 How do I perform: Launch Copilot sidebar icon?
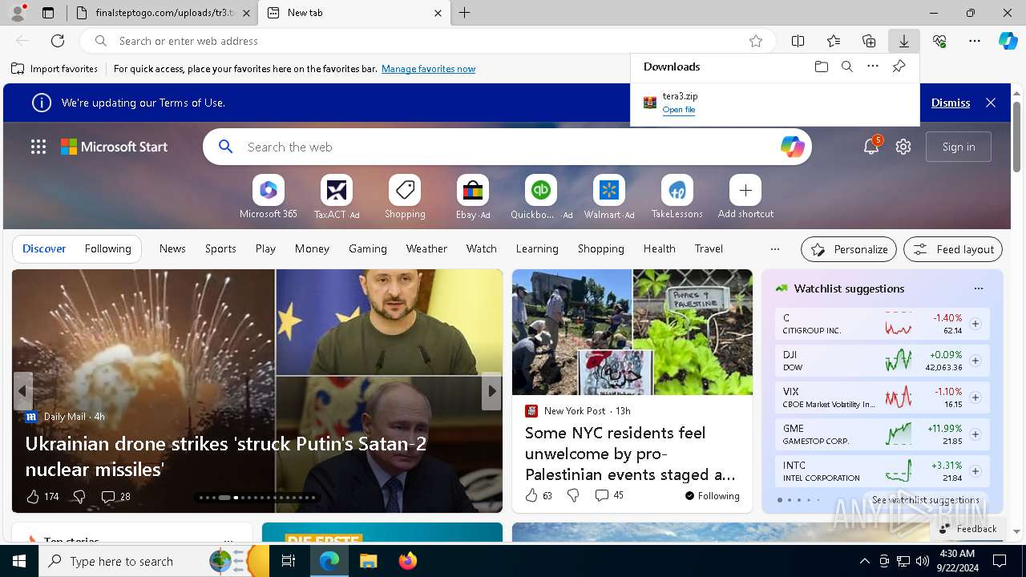[1008, 41]
